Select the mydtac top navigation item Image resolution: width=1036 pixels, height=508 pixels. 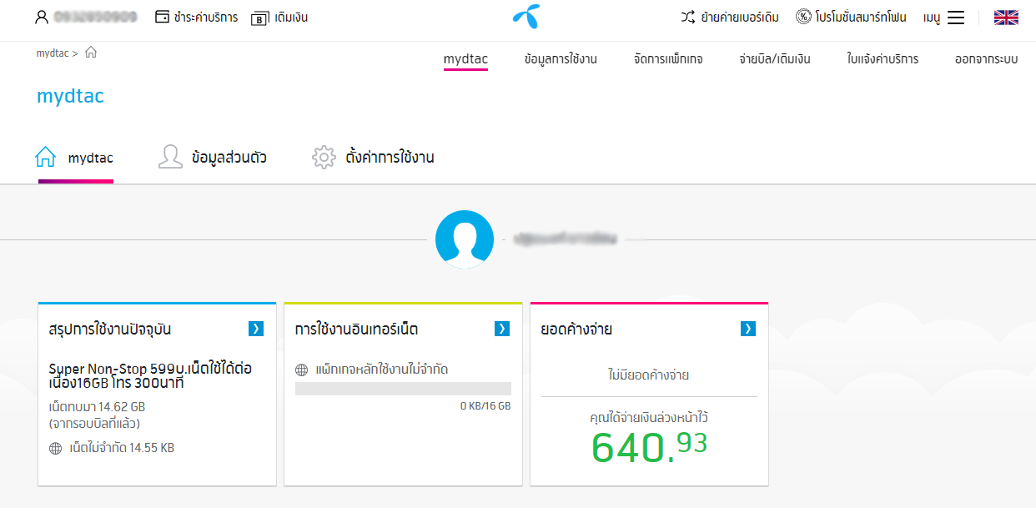pyautogui.click(x=465, y=59)
